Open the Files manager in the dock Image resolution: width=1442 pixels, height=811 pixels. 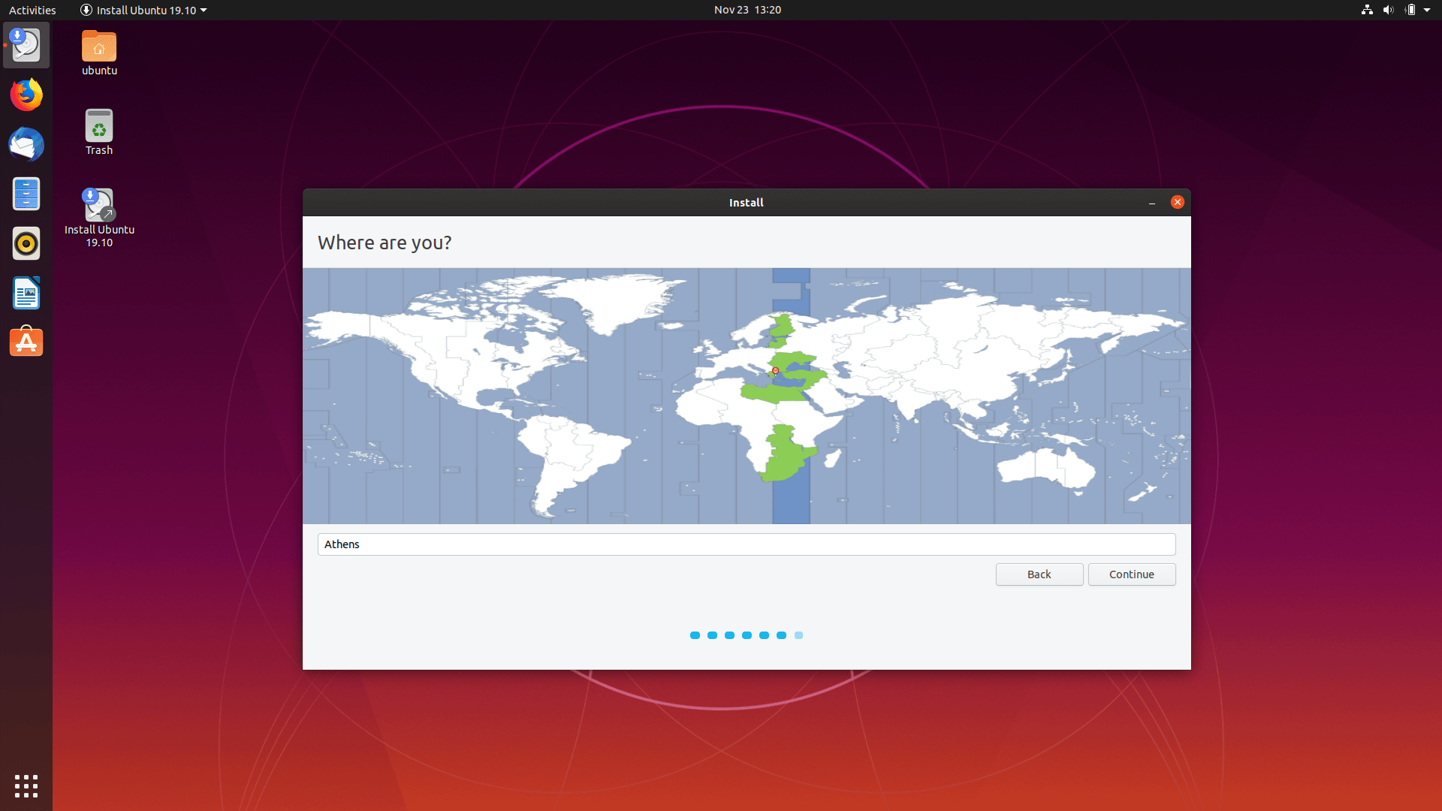coord(26,194)
